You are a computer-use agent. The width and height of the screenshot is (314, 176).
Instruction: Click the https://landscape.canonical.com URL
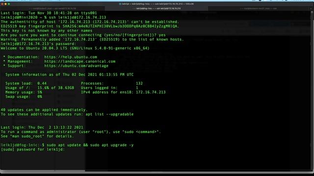click(x=79, y=62)
